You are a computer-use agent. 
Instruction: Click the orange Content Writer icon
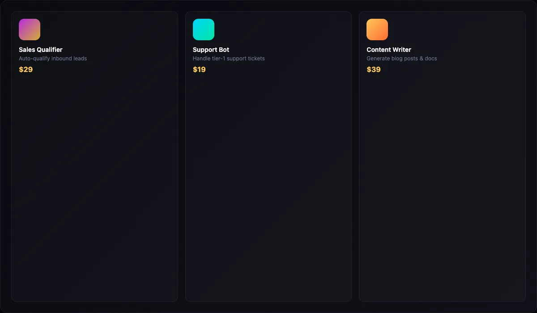pos(377,30)
